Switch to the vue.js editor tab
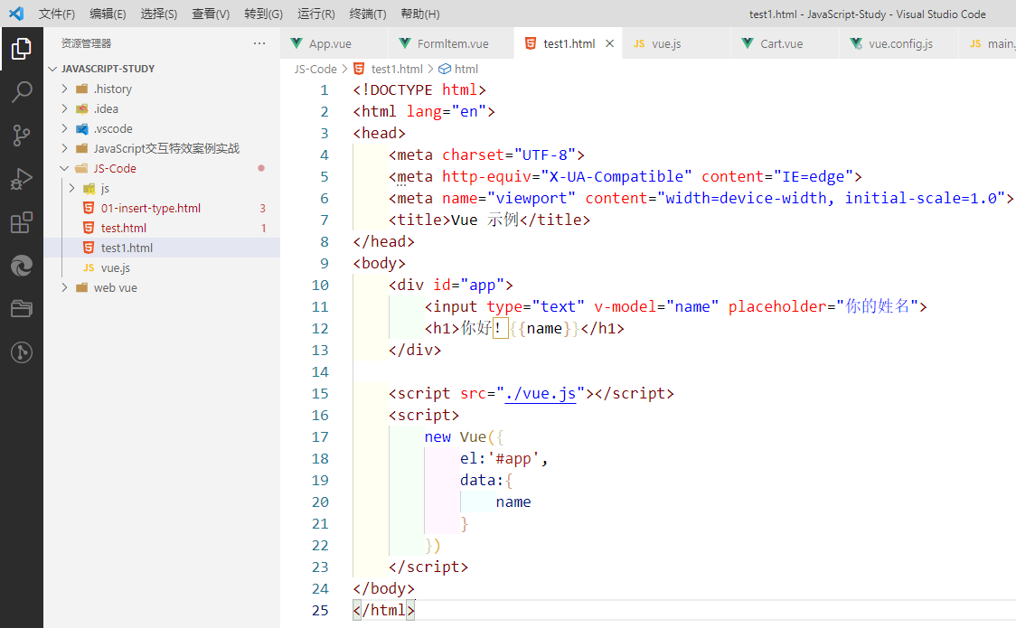Viewport: 1016px width, 628px height. click(x=676, y=43)
